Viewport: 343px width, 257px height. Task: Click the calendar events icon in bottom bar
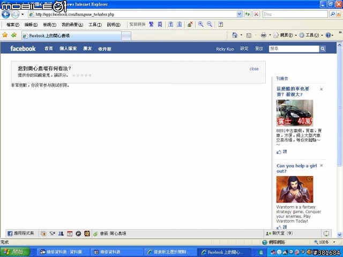pyautogui.click(x=70, y=233)
